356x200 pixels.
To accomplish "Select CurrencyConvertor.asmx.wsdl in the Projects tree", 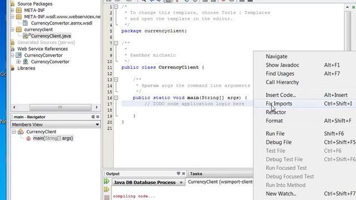I will point(62,23).
